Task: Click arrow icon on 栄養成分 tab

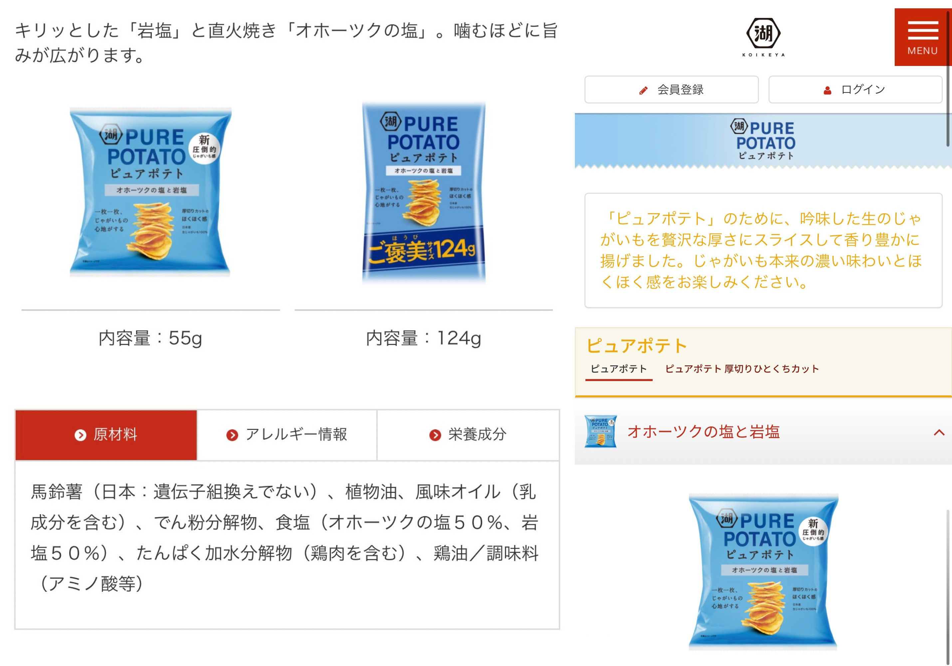Action: 435,435
